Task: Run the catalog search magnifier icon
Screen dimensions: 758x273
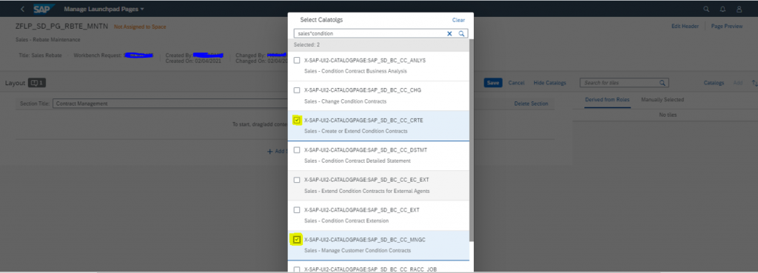Action: click(x=461, y=34)
